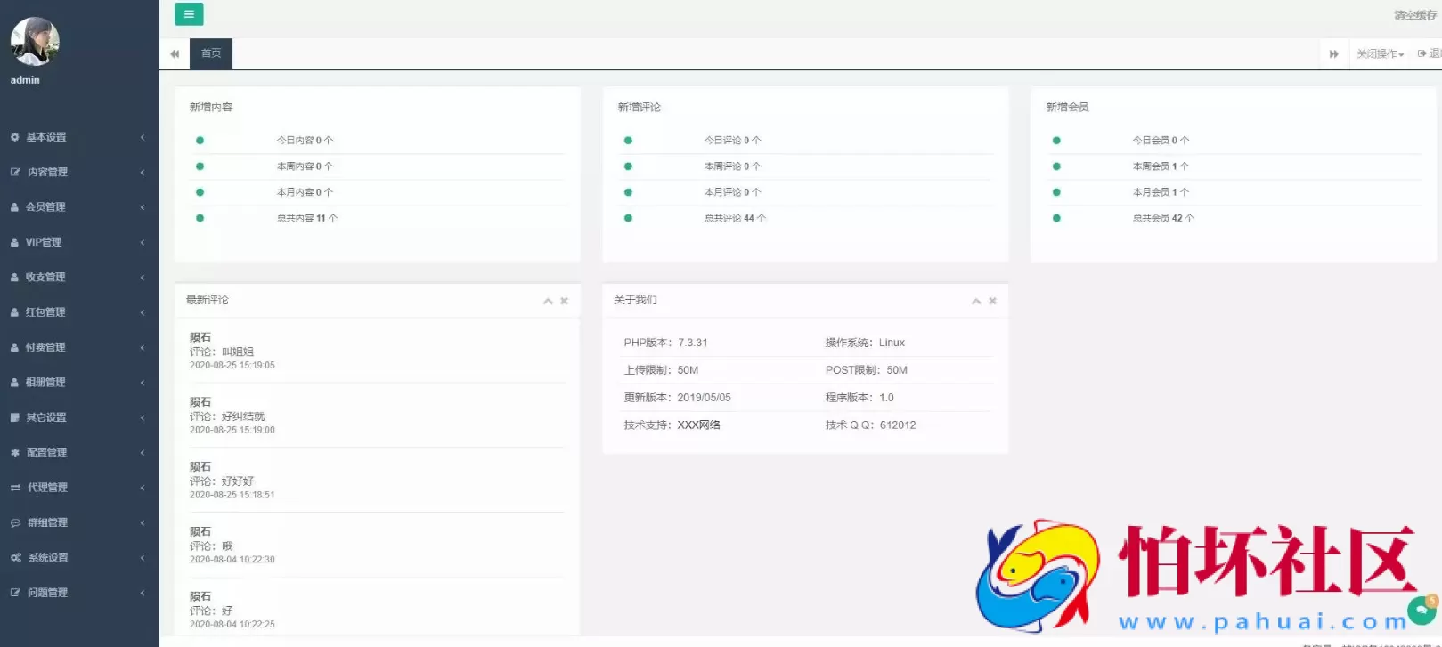
Task: Expand the 收支管理 menu chevron
Action: pyautogui.click(x=143, y=278)
